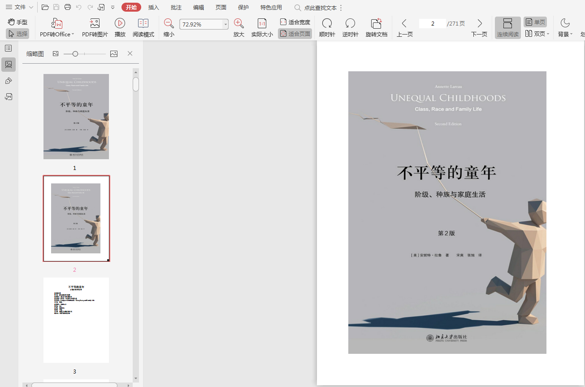This screenshot has height=387, width=585.
Task: Toggle 连续阅读 continuous reading mode
Action: coord(507,28)
